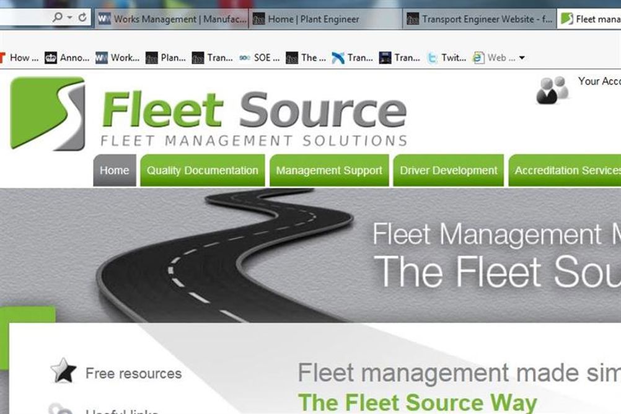This screenshot has width=621, height=414.
Task: Open the Accreditation Services menu
Action: [x=565, y=170]
